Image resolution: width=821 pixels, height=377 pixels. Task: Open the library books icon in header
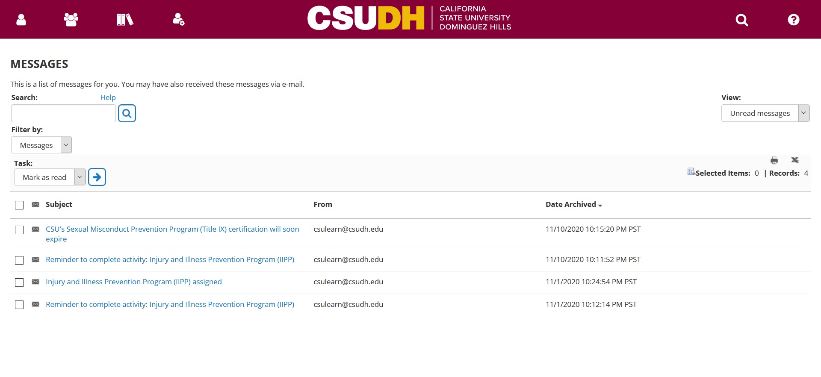125,20
